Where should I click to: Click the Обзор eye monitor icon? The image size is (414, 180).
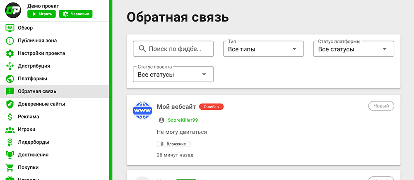(x=10, y=28)
